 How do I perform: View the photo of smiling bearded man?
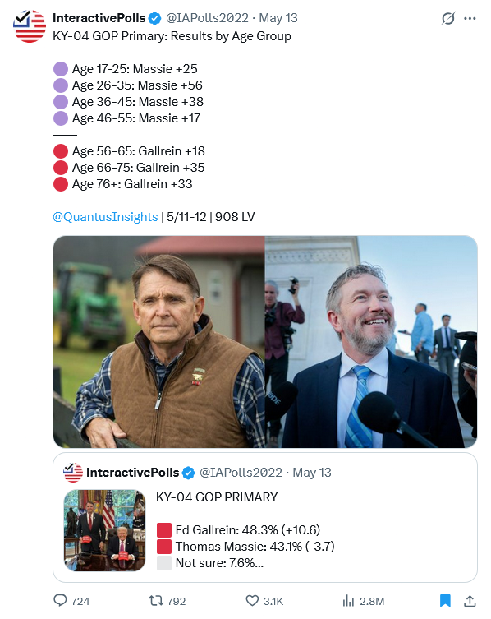[371, 342]
